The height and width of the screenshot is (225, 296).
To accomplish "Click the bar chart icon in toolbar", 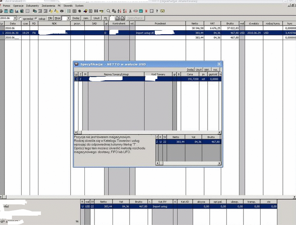I will (16, 11).
